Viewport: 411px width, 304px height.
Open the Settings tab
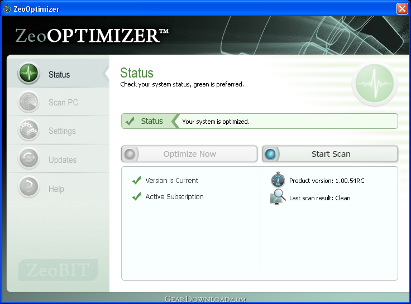[62, 131]
